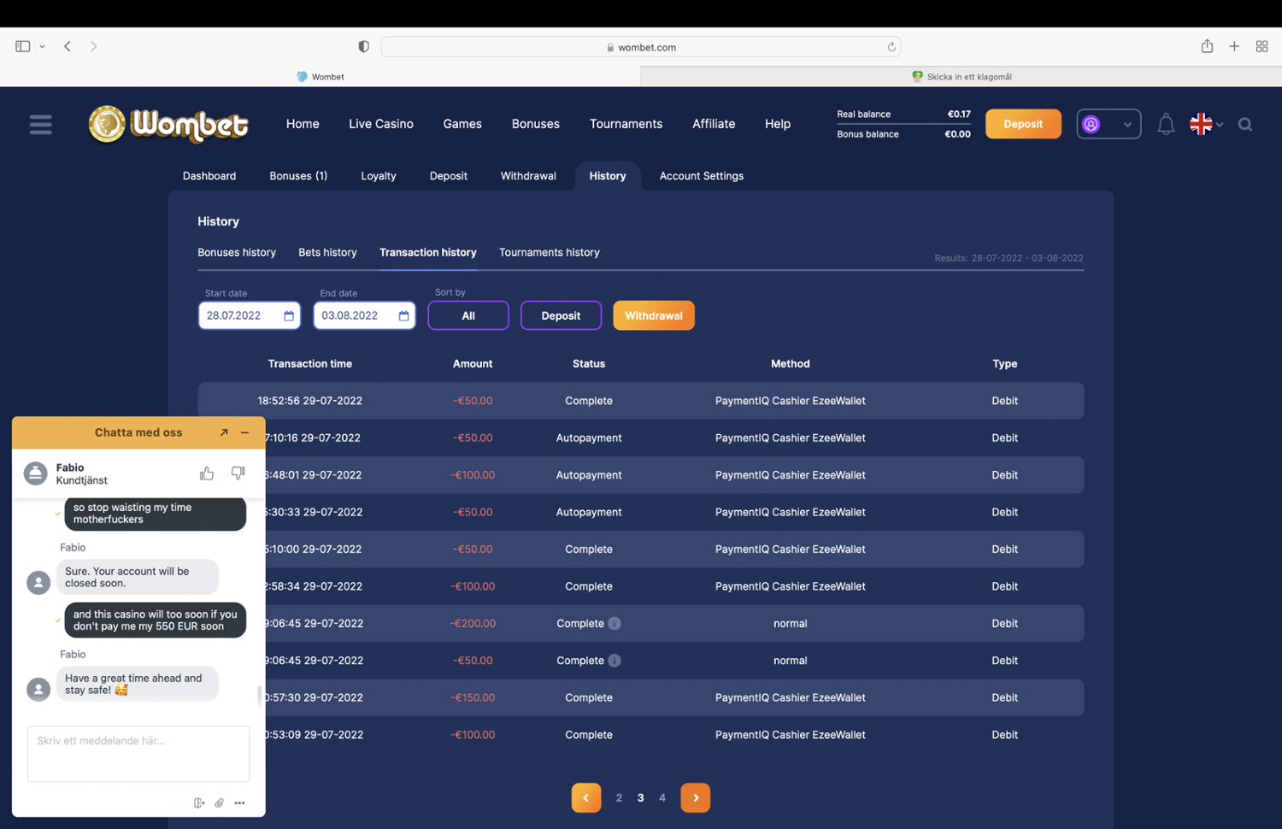Open the Start date calendar picker
1282x829 pixels.
tap(289, 316)
